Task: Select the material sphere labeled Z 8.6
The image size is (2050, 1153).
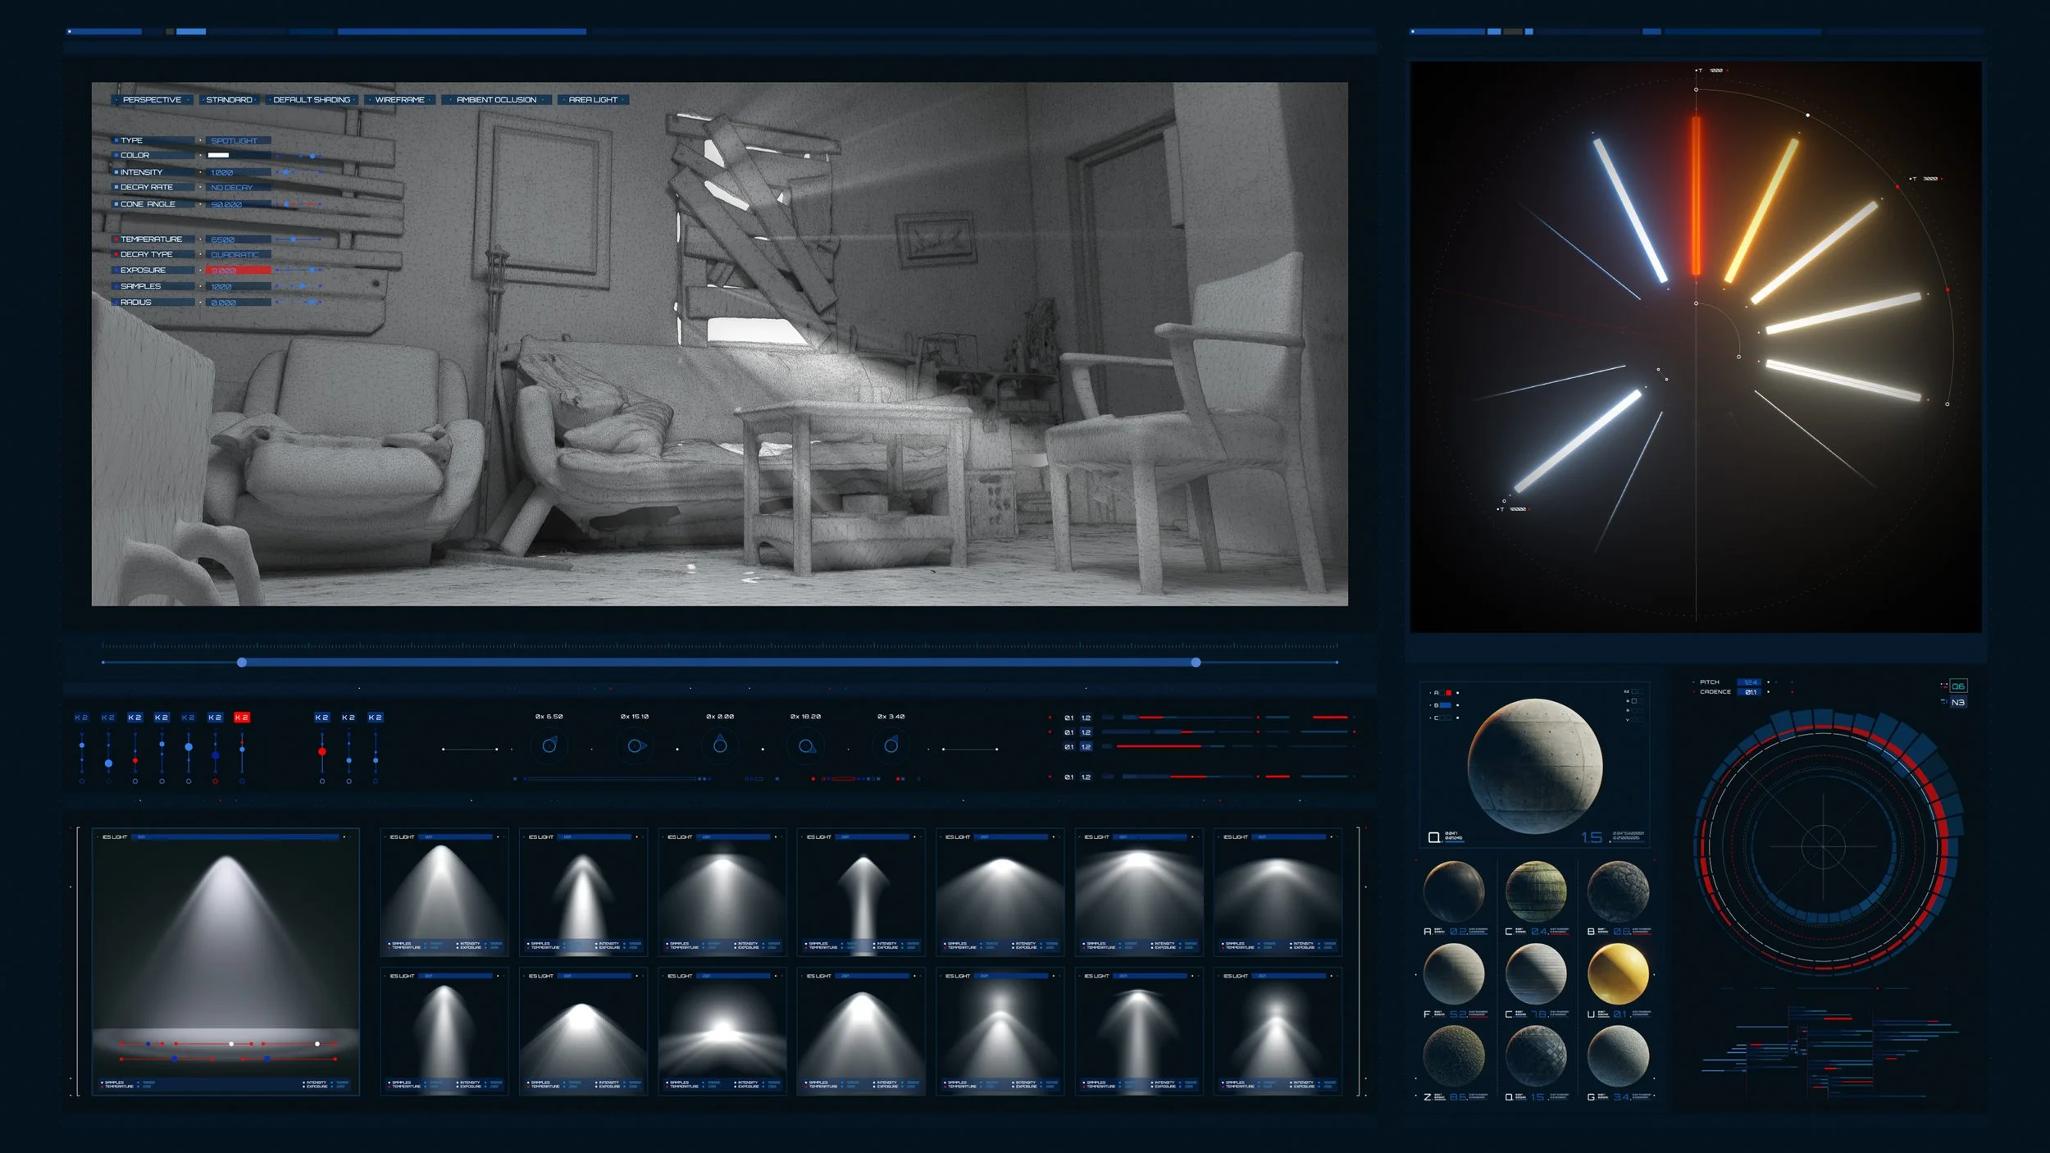Action: coord(1454,1056)
